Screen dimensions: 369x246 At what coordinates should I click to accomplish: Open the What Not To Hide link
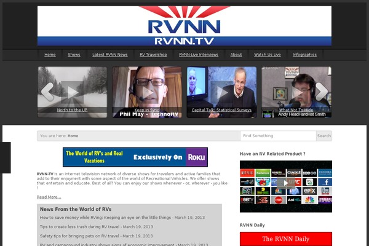click(296, 109)
